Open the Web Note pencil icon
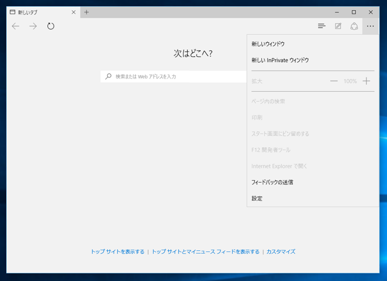The image size is (387, 281). point(338,26)
